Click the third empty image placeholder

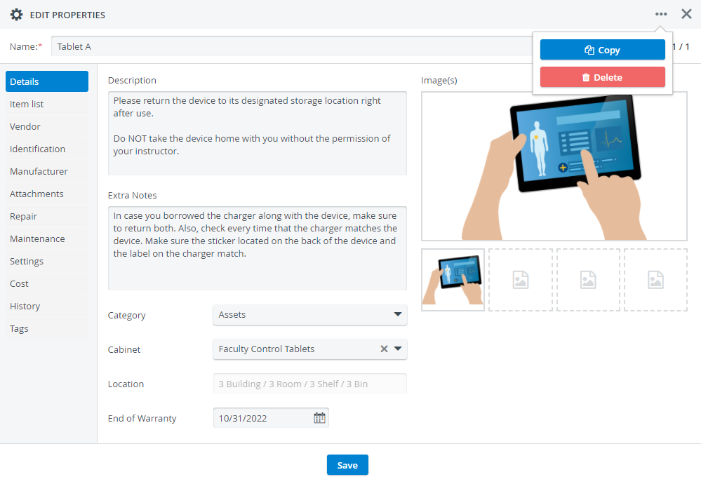click(588, 280)
